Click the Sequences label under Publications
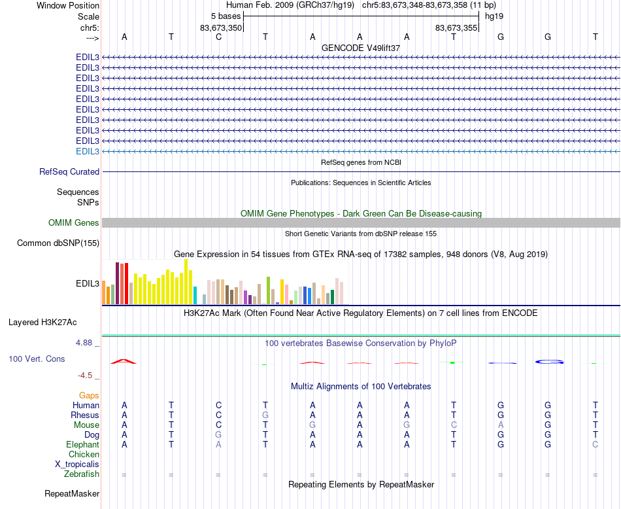This screenshot has height=509, width=621. (x=78, y=192)
